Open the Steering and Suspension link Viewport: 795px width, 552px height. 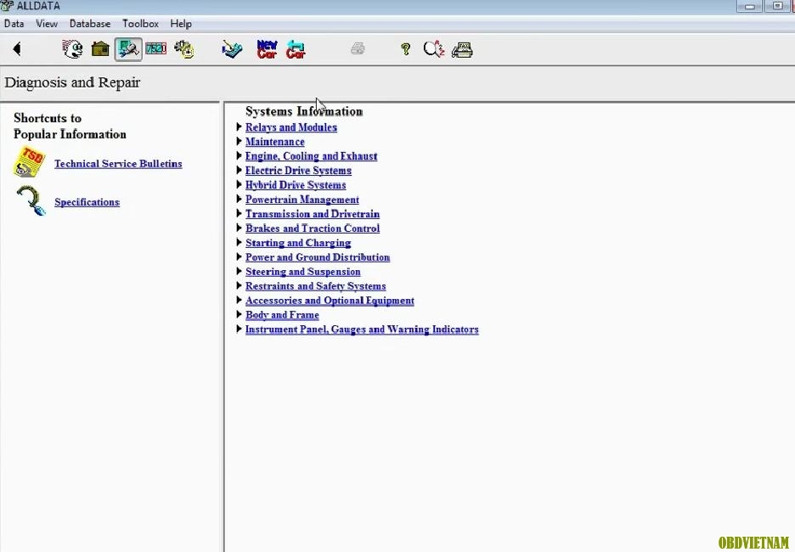pos(302,272)
